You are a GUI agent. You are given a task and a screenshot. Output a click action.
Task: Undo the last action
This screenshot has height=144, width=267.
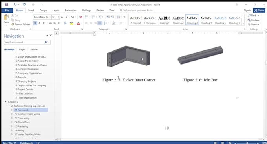(x=15, y=5)
